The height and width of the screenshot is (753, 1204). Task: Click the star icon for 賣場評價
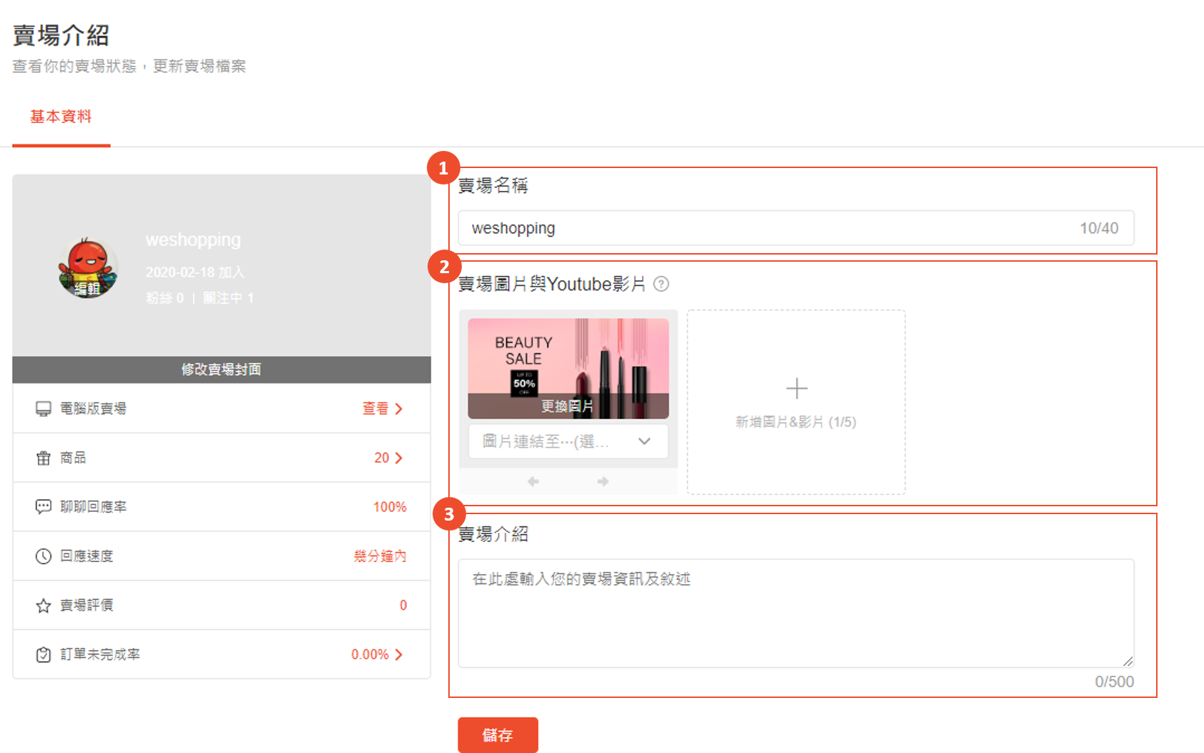44,606
